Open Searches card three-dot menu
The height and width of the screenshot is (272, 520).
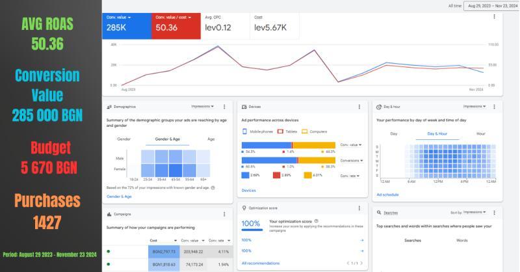click(x=494, y=213)
